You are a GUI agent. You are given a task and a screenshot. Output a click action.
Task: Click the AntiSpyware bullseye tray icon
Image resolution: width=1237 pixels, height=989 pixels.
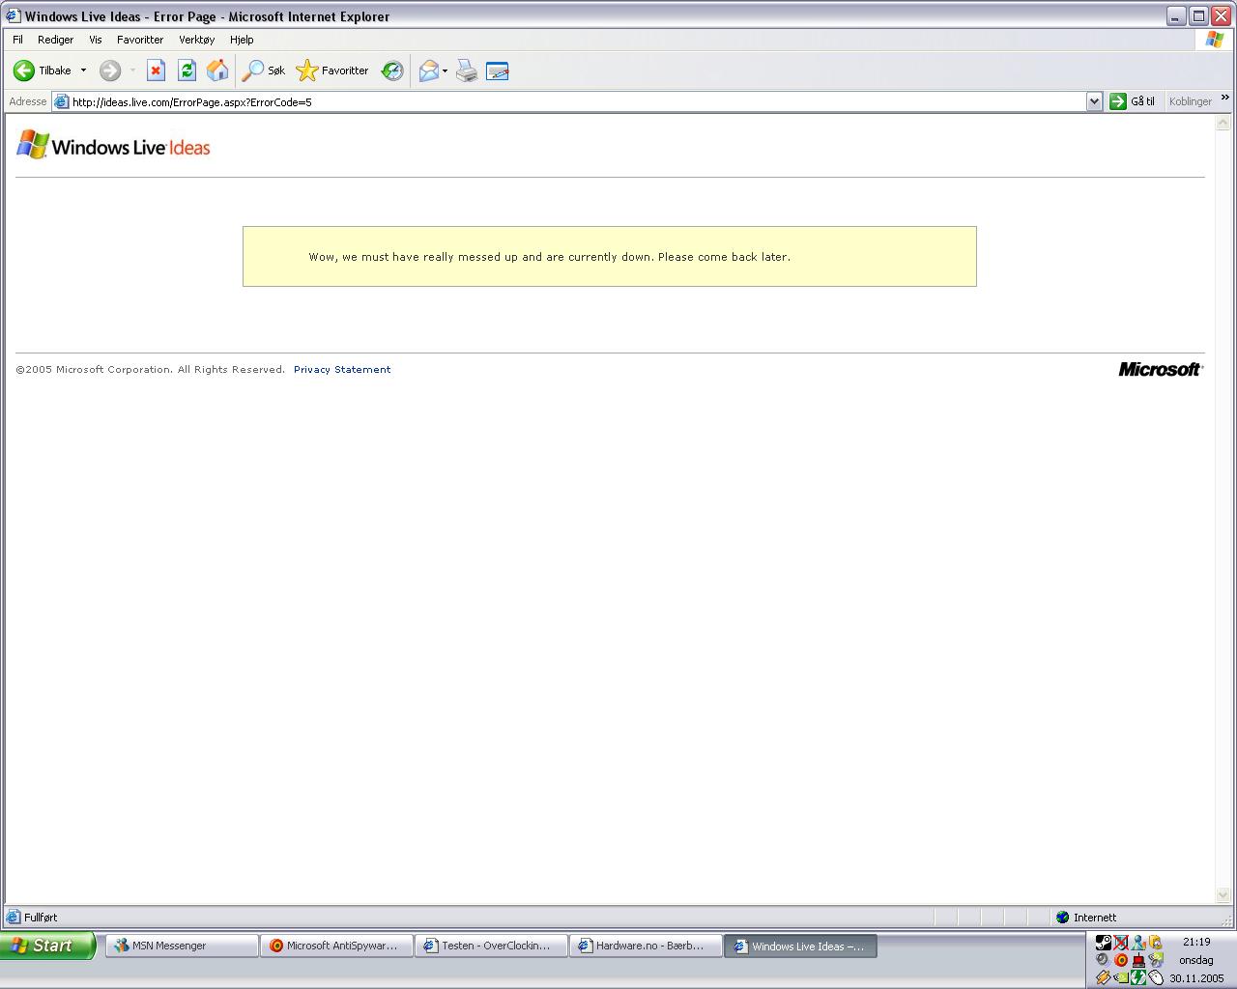pos(1121,960)
